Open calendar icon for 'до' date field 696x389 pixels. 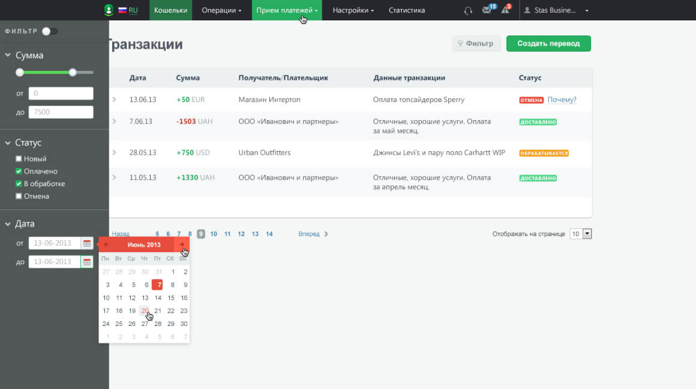(x=87, y=262)
